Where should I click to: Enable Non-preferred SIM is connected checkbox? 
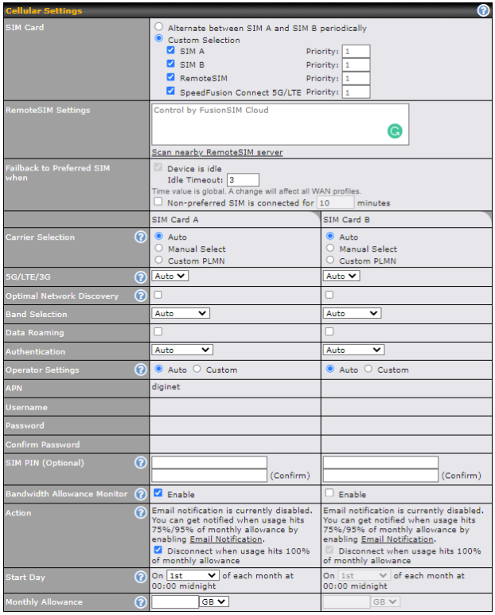click(x=158, y=202)
